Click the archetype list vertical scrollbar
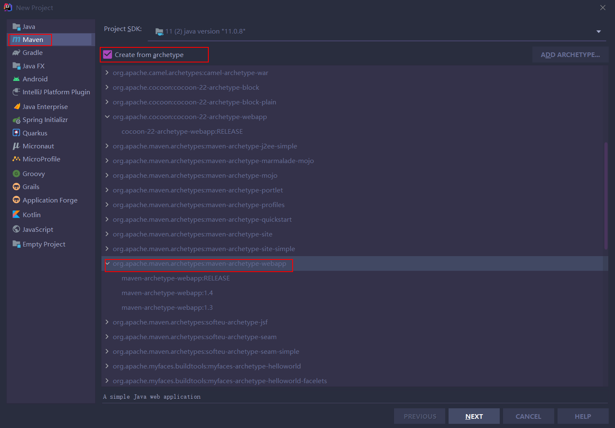The image size is (615, 428). 606,196
